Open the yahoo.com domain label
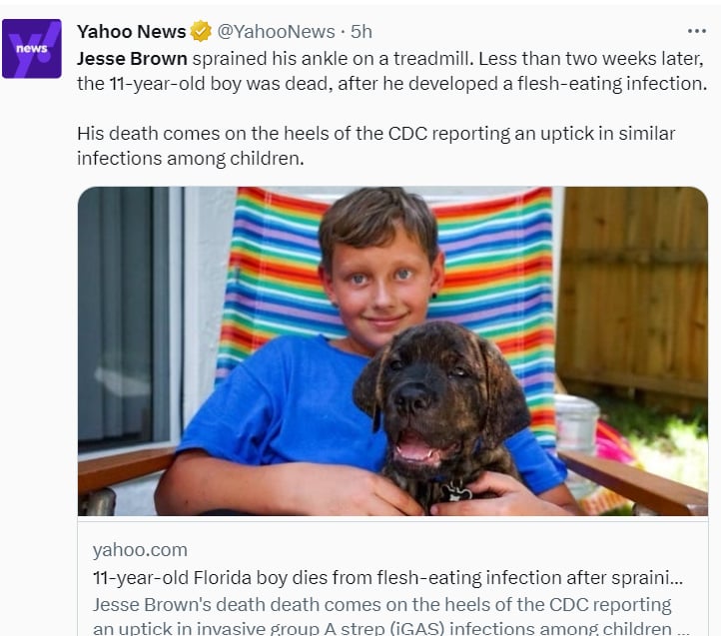721x636 pixels. coord(140,550)
